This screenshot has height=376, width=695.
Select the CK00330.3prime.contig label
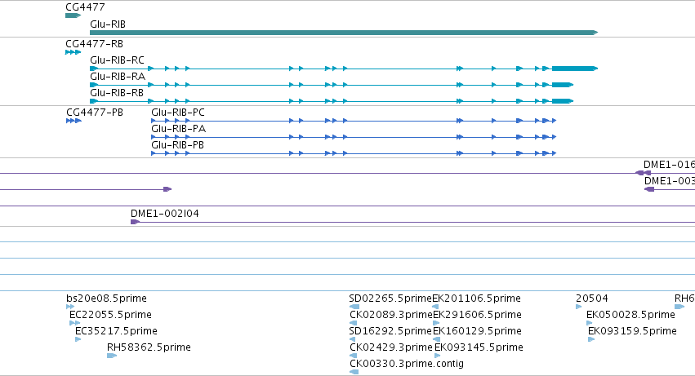407,364
